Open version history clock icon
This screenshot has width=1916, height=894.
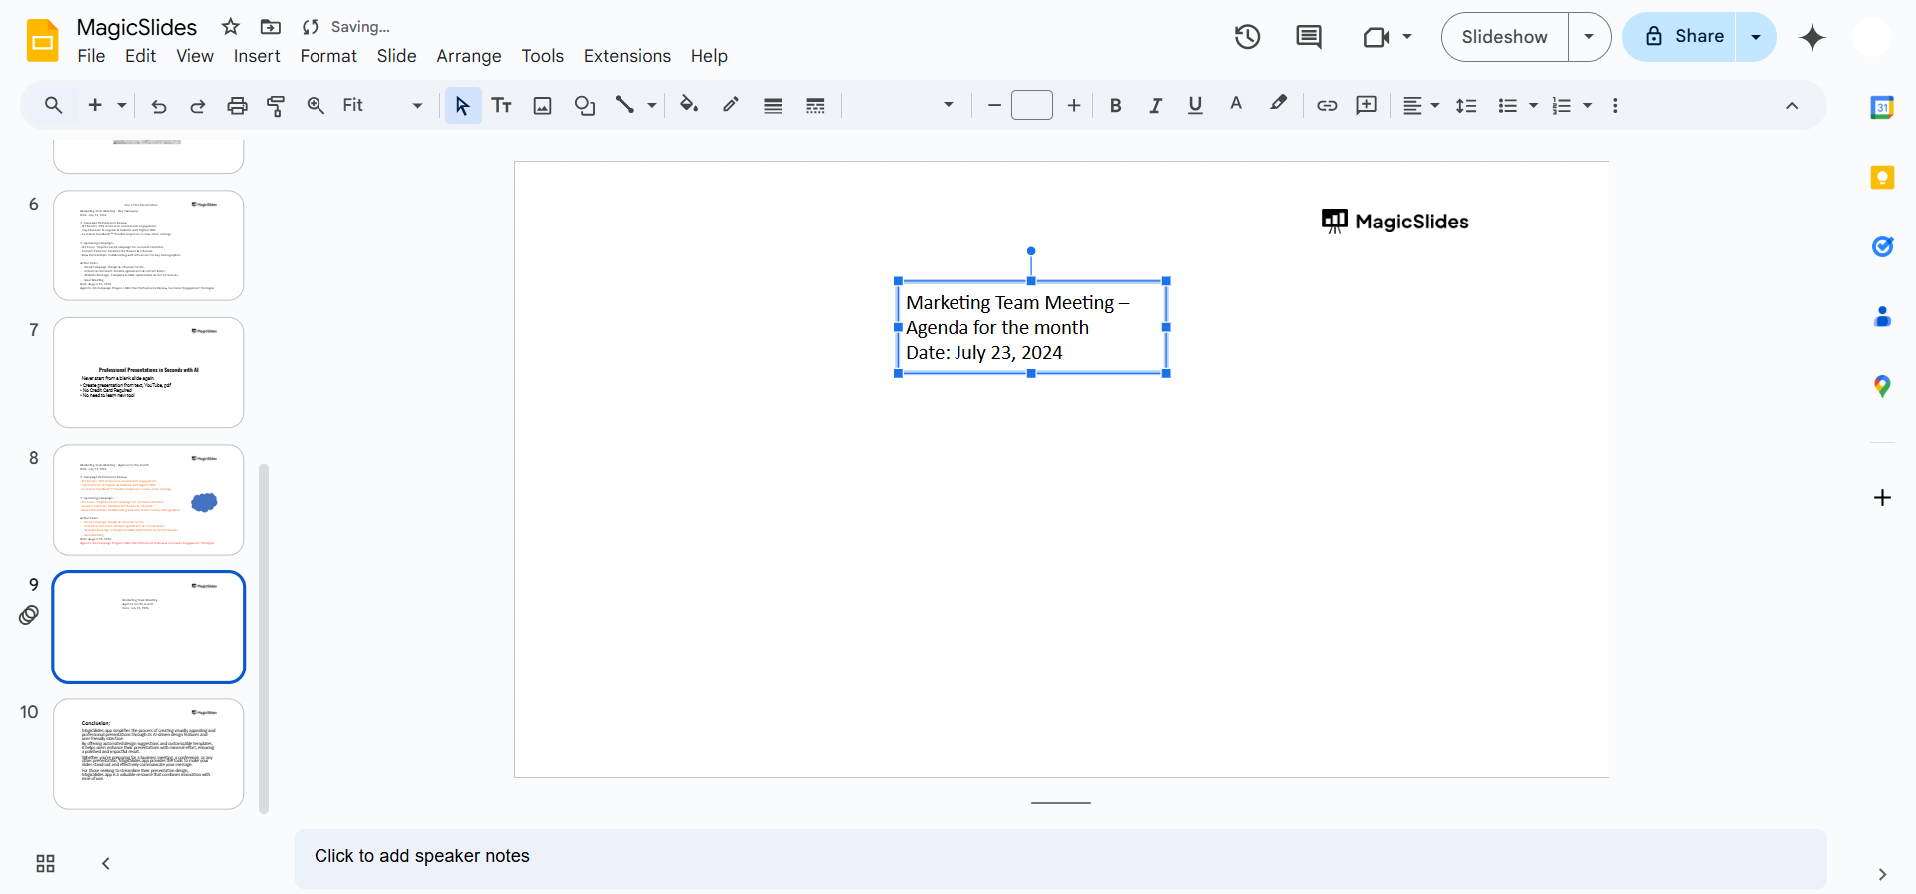coord(1247,37)
